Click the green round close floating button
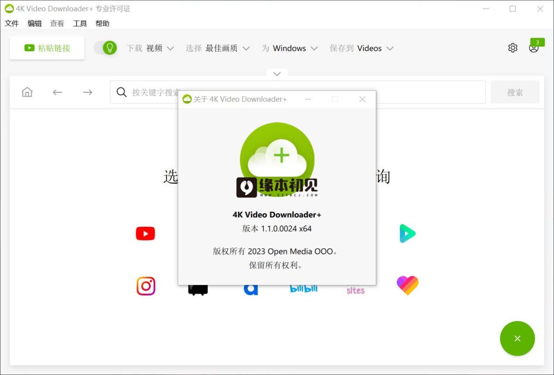Image resolution: width=554 pixels, height=375 pixels. pos(518,339)
